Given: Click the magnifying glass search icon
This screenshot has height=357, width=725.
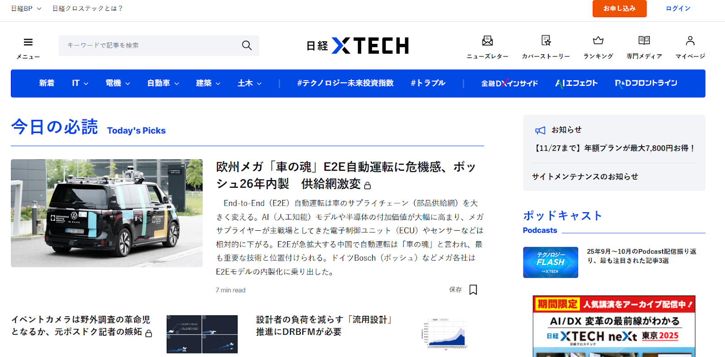Looking at the screenshot, I should [x=246, y=45].
